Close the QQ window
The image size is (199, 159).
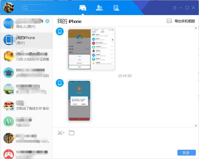[x=193, y=8]
